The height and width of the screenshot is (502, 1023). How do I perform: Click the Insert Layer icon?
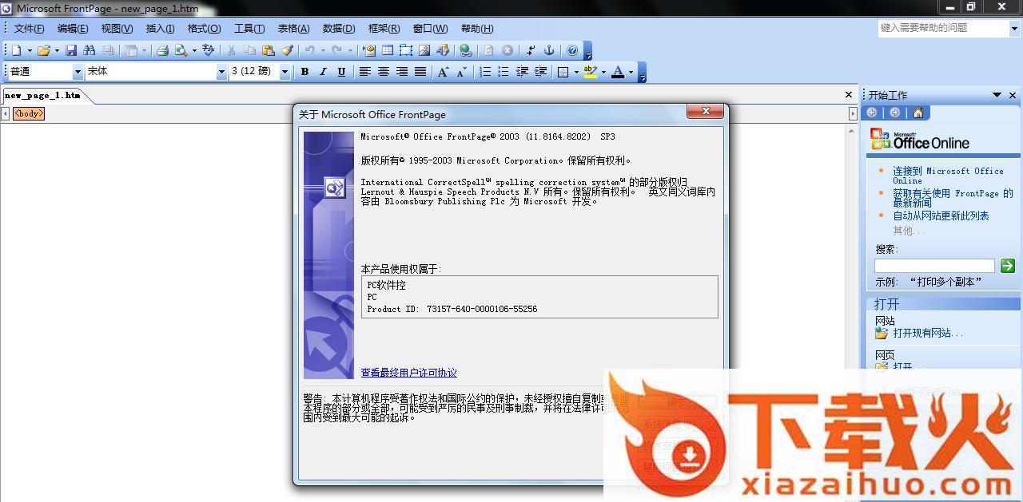406,50
